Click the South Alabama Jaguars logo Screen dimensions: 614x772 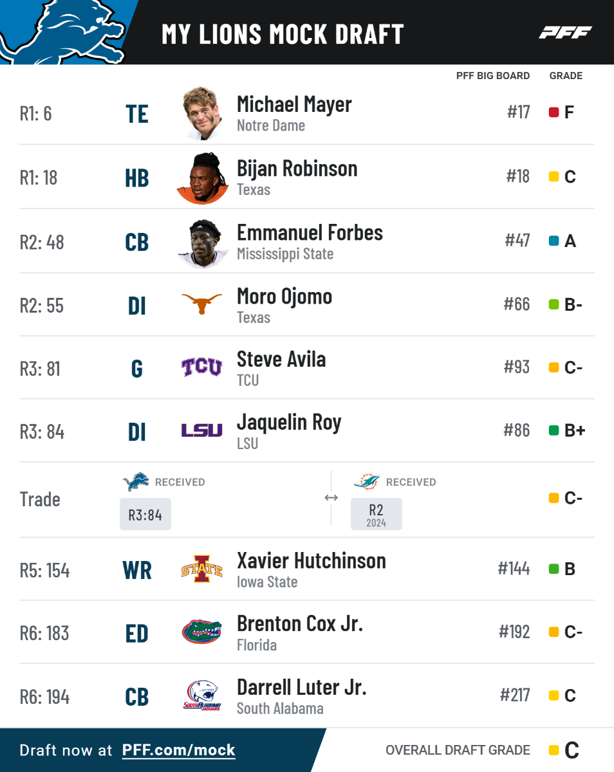(x=201, y=695)
